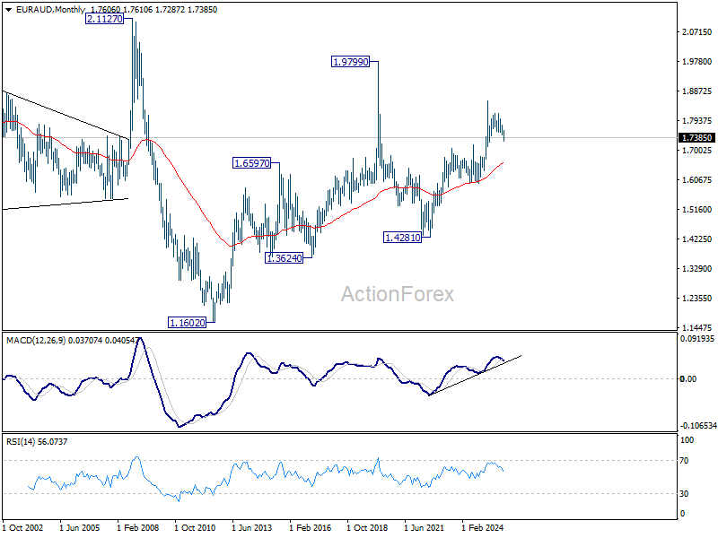This screenshot has width=718, height=538.
Task: Click the 1.36240 low price label
Action: pyautogui.click(x=285, y=258)
